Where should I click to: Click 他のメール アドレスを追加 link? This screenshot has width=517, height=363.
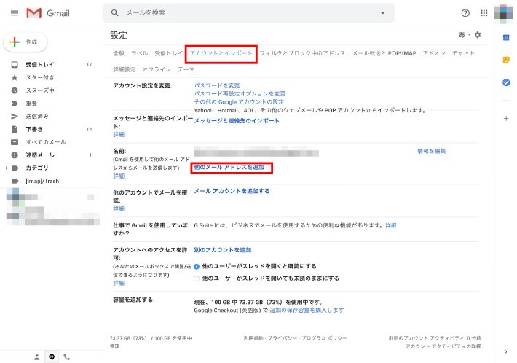click(229, 168)
